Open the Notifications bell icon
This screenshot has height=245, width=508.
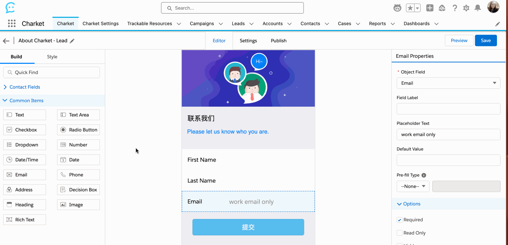click(x=478, y=8)
